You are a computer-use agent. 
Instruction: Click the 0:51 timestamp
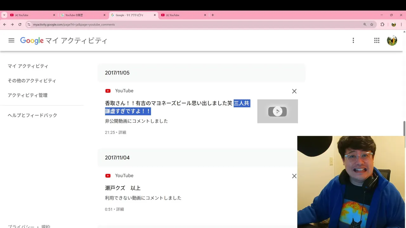pyautogui.click(x=109, y=209)
